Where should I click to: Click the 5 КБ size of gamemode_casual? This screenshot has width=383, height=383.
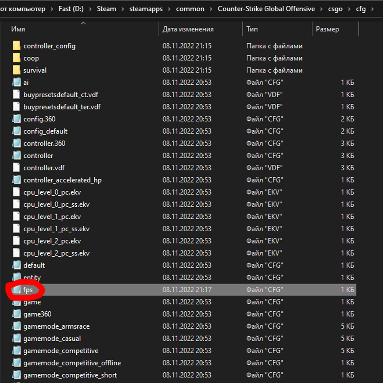coord(347,339)
